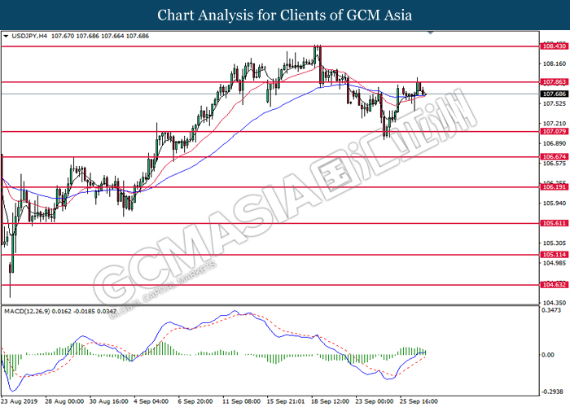Click the 6 Sep 20:00 time label

pyautogui.click(x=195, y=401)
